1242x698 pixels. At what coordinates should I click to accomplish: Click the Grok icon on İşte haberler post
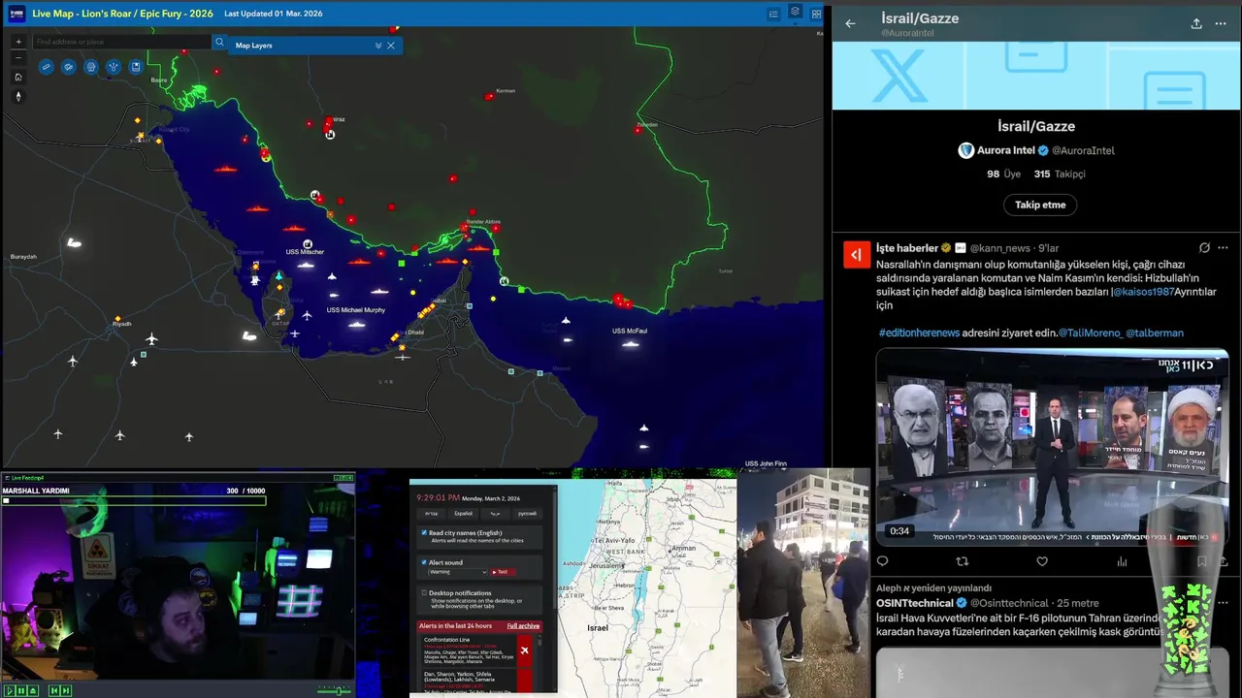(x=1204, y=248)
